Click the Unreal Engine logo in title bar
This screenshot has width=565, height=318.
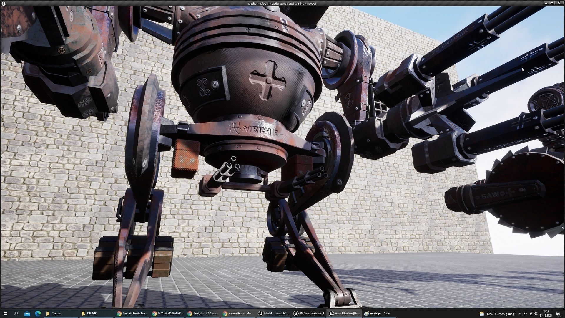tap(4, 4)
